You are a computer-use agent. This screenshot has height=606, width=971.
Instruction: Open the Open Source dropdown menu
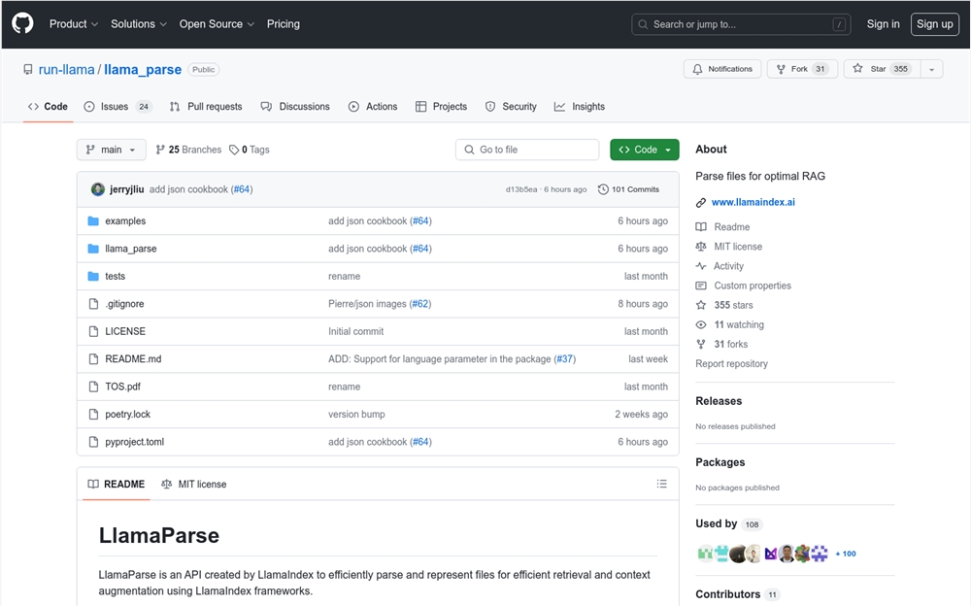coord(217,24)
